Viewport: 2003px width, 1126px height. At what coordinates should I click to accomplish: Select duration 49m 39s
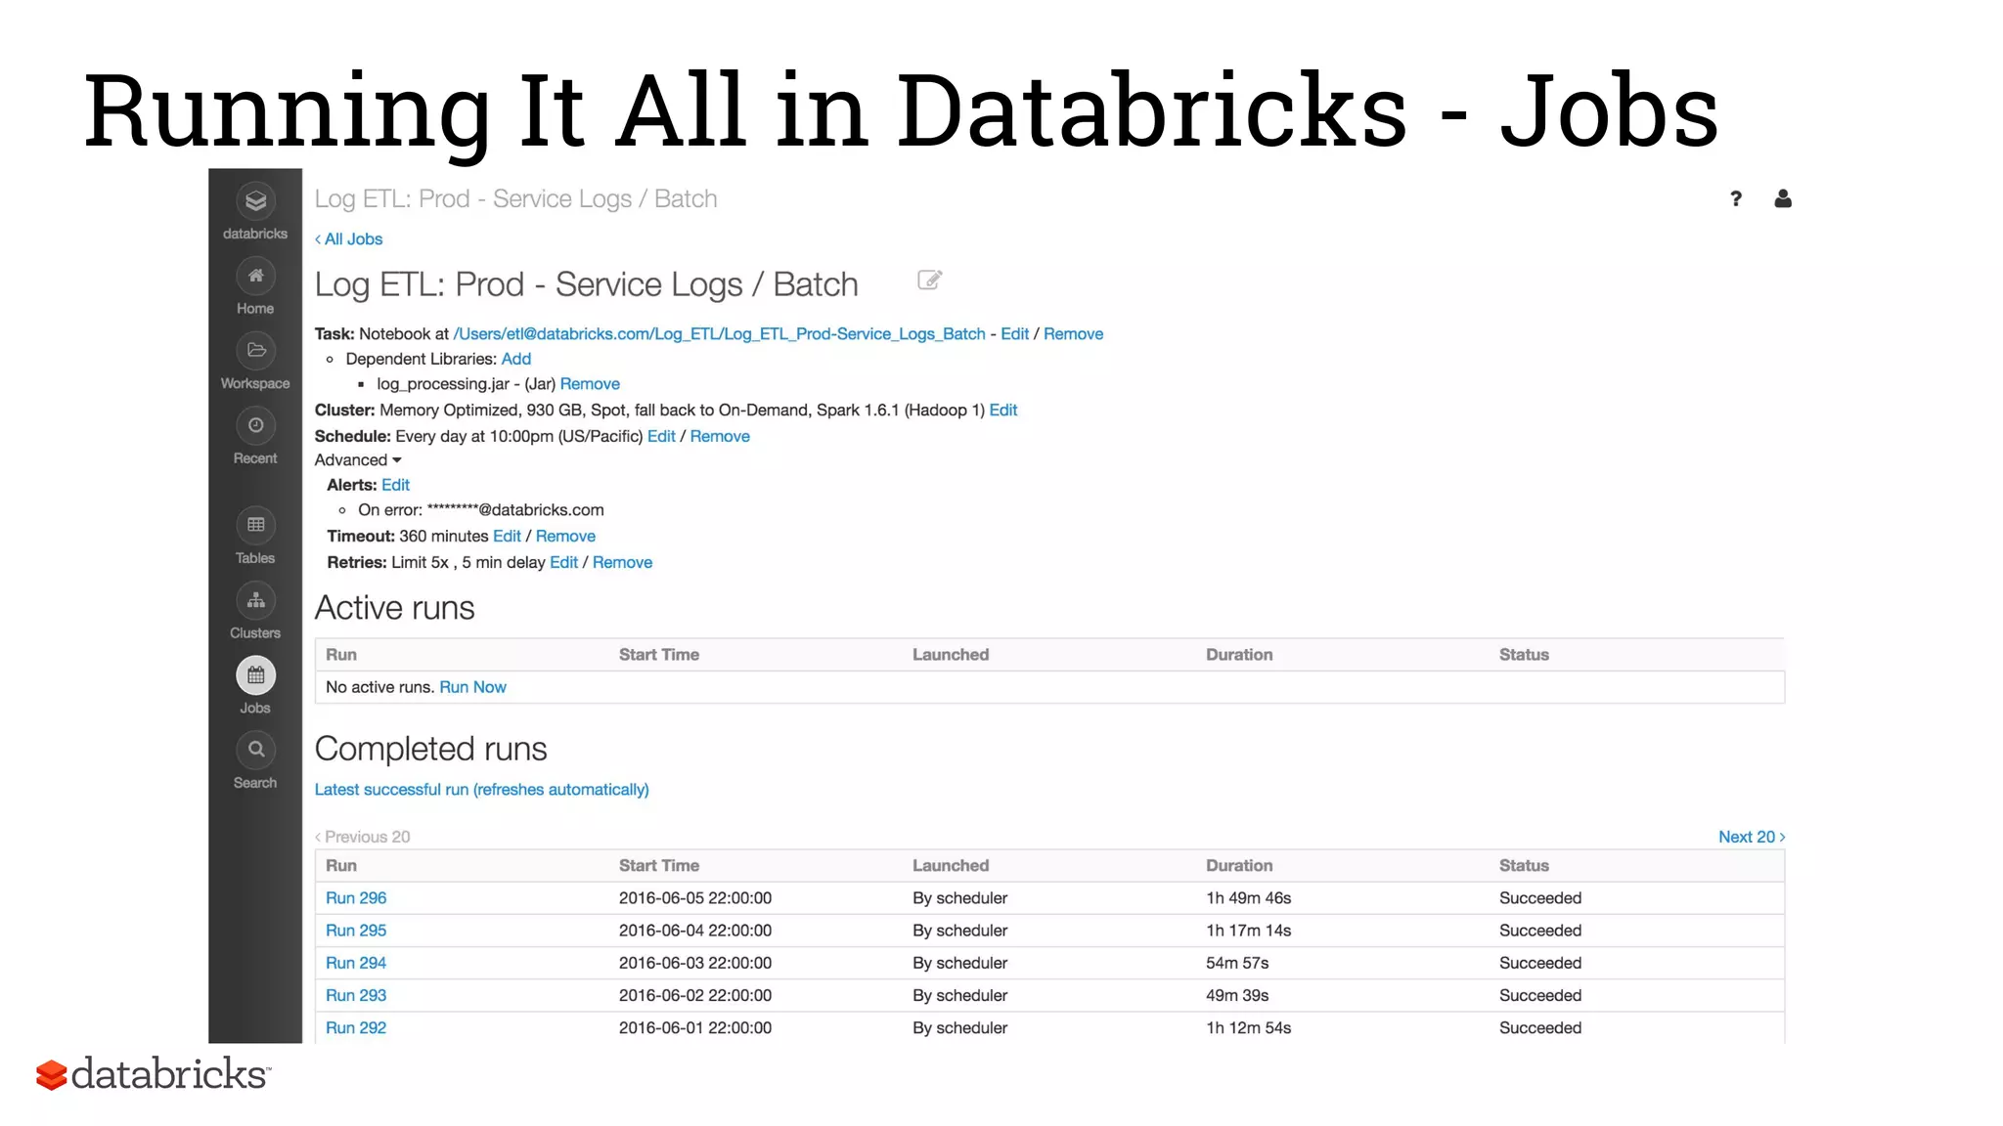(x=1237, y=996)
